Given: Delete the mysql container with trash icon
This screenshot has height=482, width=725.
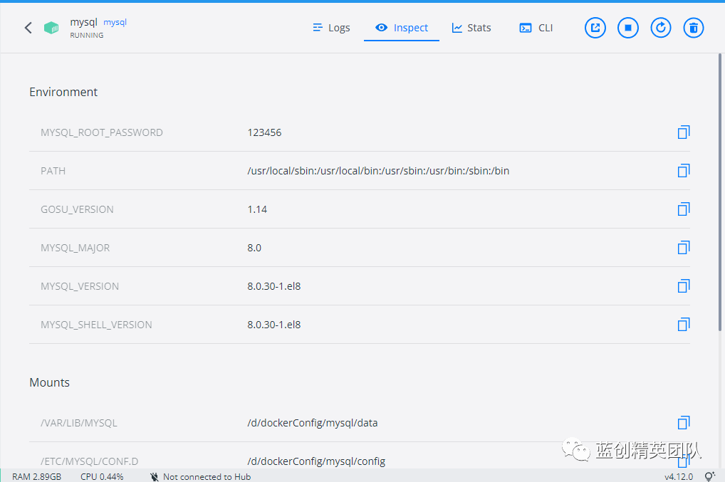Looking at the screenshot, I should [x=694, y=28].
